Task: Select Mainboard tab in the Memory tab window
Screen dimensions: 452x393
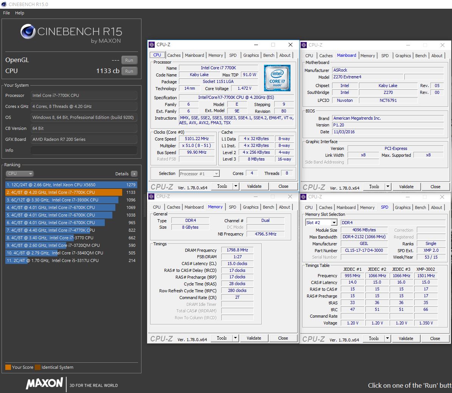Action: [x=194, y=207]
